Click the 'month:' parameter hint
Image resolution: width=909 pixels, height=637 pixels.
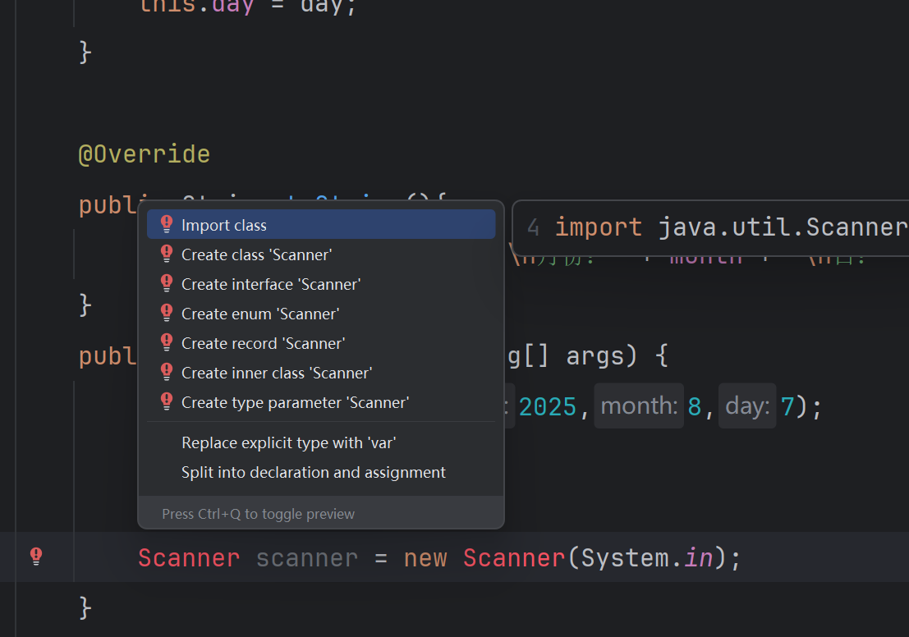coord(639,406)
